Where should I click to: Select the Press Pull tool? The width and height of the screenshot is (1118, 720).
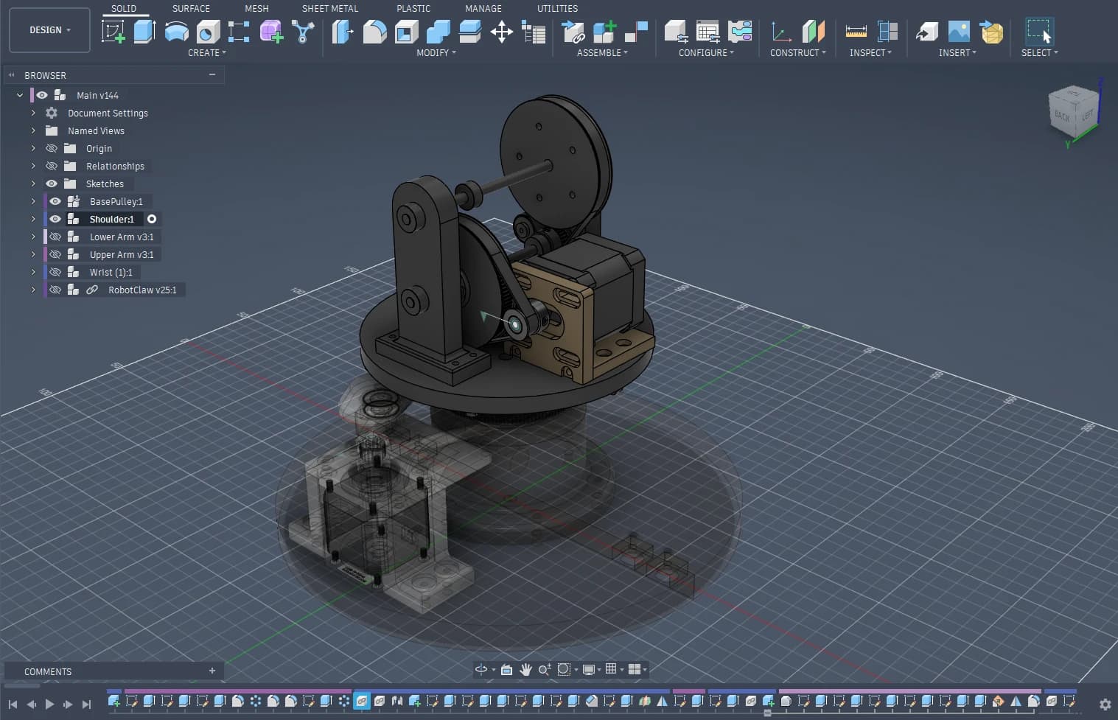[x=343, y=32]
